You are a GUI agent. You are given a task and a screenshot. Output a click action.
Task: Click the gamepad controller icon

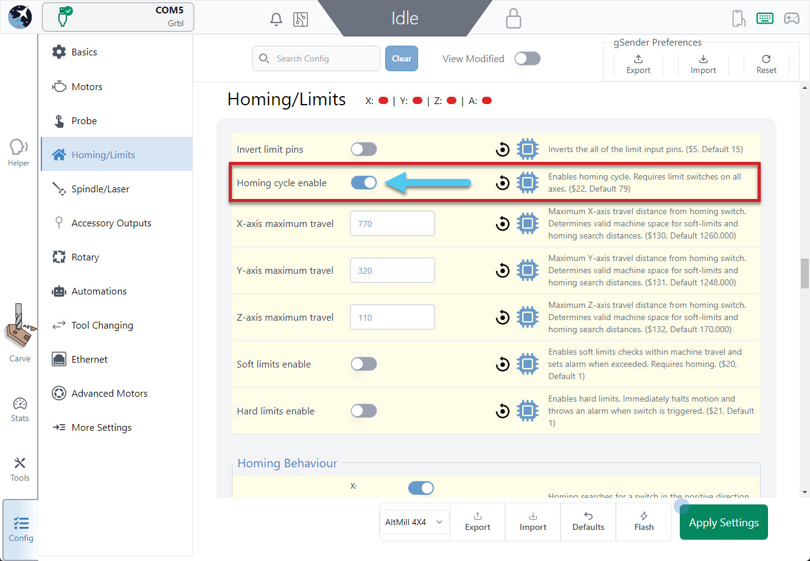[791, 18]
